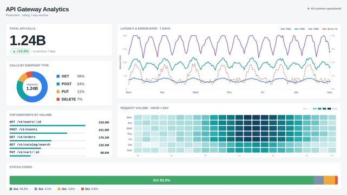Toggle the P99 series in latency legend
347x195 pixels.
point(313,29)
